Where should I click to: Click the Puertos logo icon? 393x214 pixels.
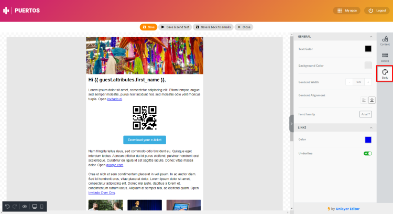(x=6, y=10)
